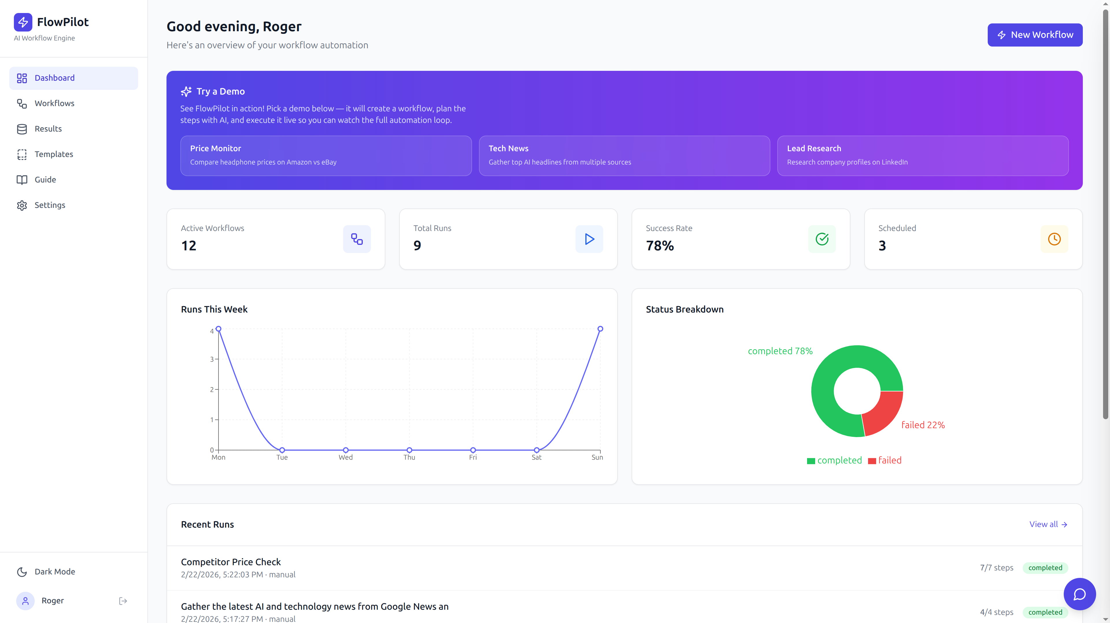This screenshot has height=623, width=1110.
Task: Click the red failed legend swatch
Action: tap(872, 461)
